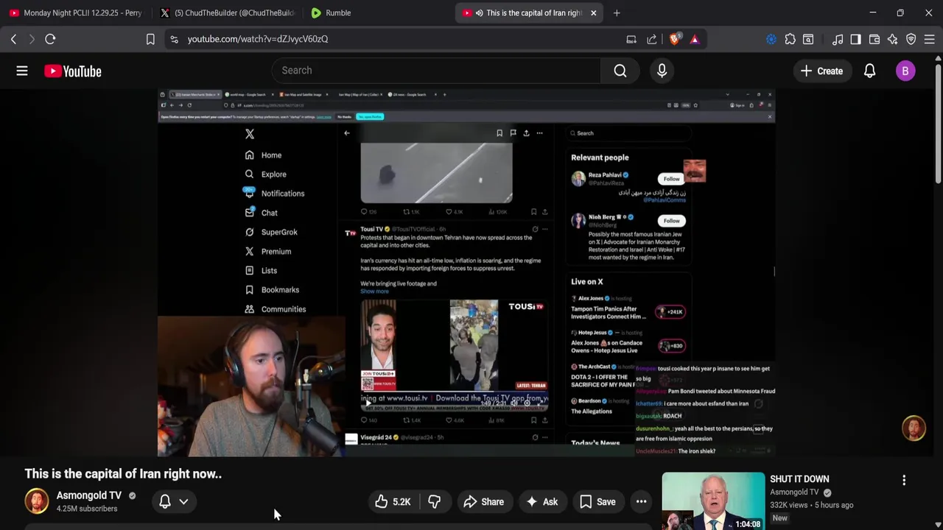Open the YouTube guide hamburger menu
The width and height of the screenshot is (943, 530).
22,71
